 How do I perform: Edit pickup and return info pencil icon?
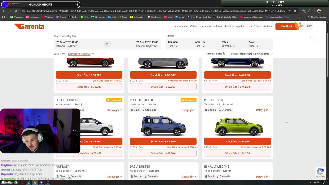[107, 44]
